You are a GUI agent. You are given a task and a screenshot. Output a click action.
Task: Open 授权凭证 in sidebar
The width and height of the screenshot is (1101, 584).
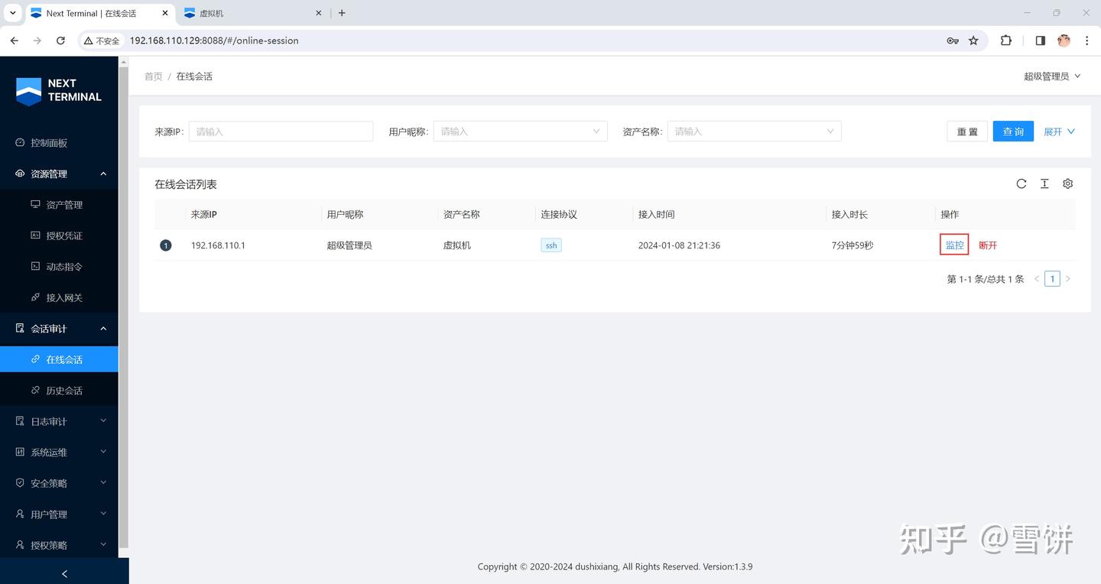click(59, 235)
